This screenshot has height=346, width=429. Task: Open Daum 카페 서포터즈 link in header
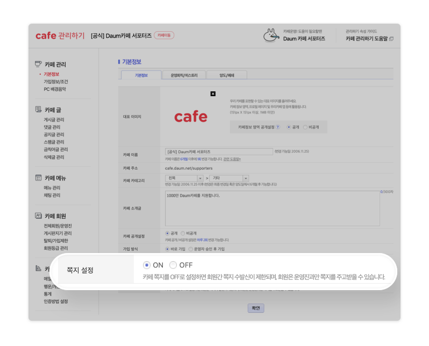pyautogui.click(x=304, y=39)
